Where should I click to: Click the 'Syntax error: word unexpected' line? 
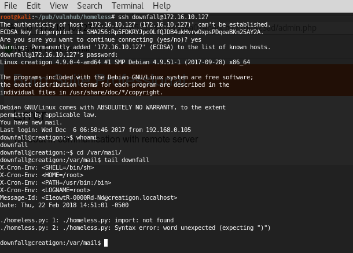[x=135, y=228]
